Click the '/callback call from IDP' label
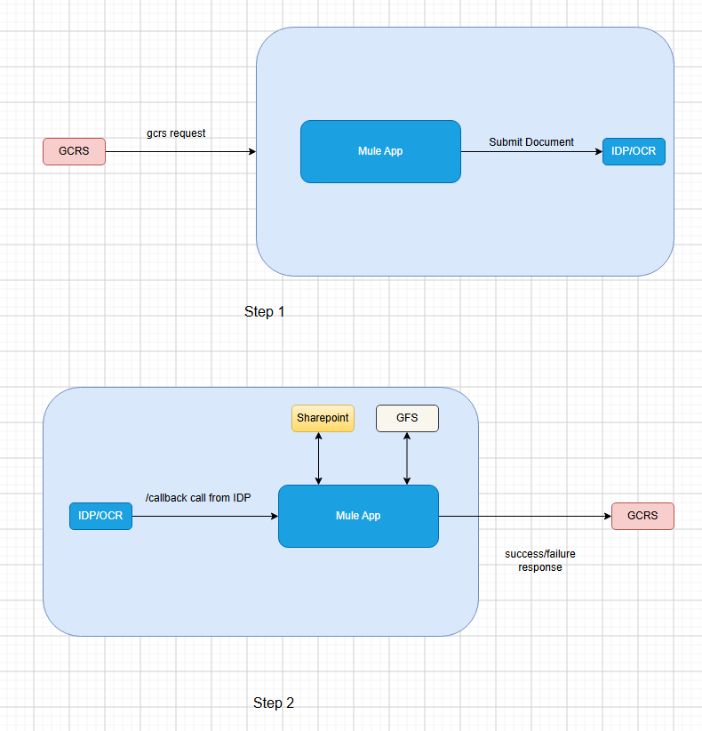This screenshot has width=702, height=731. 198,498
